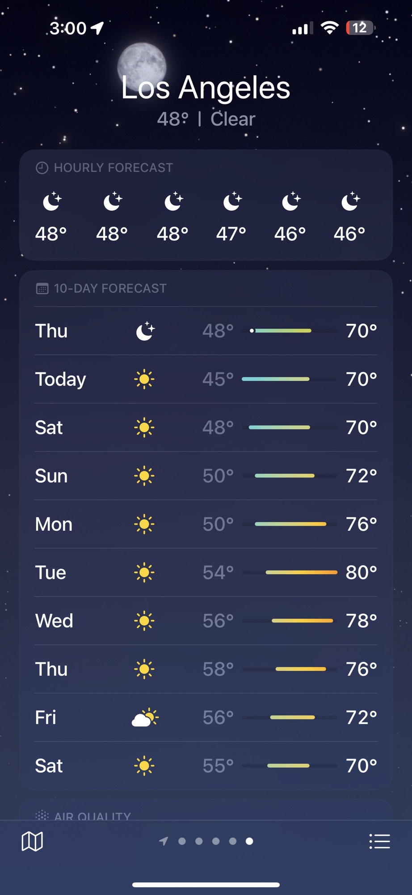412x895 pixels.
Task: Tap the 47° hourly forecast entry
Action: pyautogui.click(x=231, y=217)
